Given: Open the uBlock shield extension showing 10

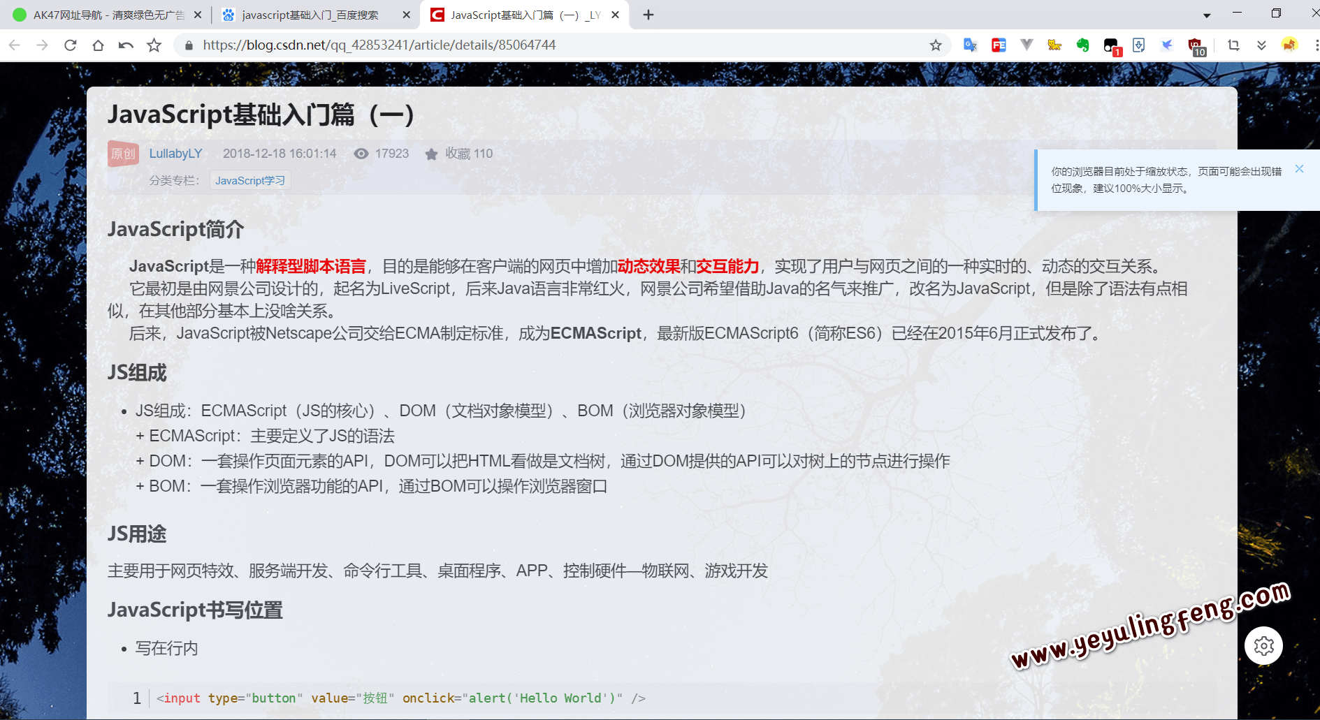Looking at the screenshot, I should 1196,47.
